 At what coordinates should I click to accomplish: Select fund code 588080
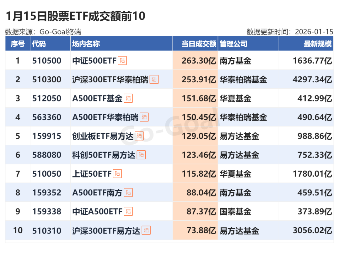(x=47, y=155)
